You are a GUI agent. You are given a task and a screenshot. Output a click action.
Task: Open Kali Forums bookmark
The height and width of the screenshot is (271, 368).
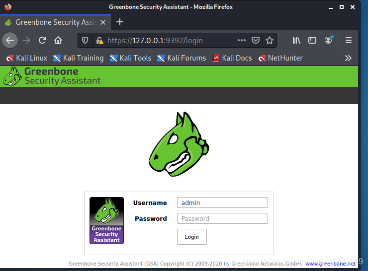182,58
